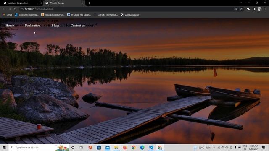
Task: Open the second Chrome profile taskbar icon
Action: click(160, 147)
